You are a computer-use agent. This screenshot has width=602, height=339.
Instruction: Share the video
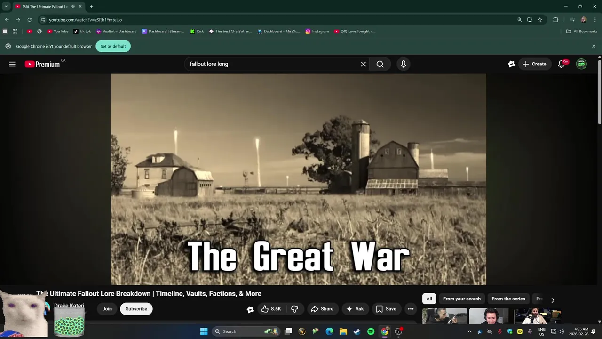(322, 309)
